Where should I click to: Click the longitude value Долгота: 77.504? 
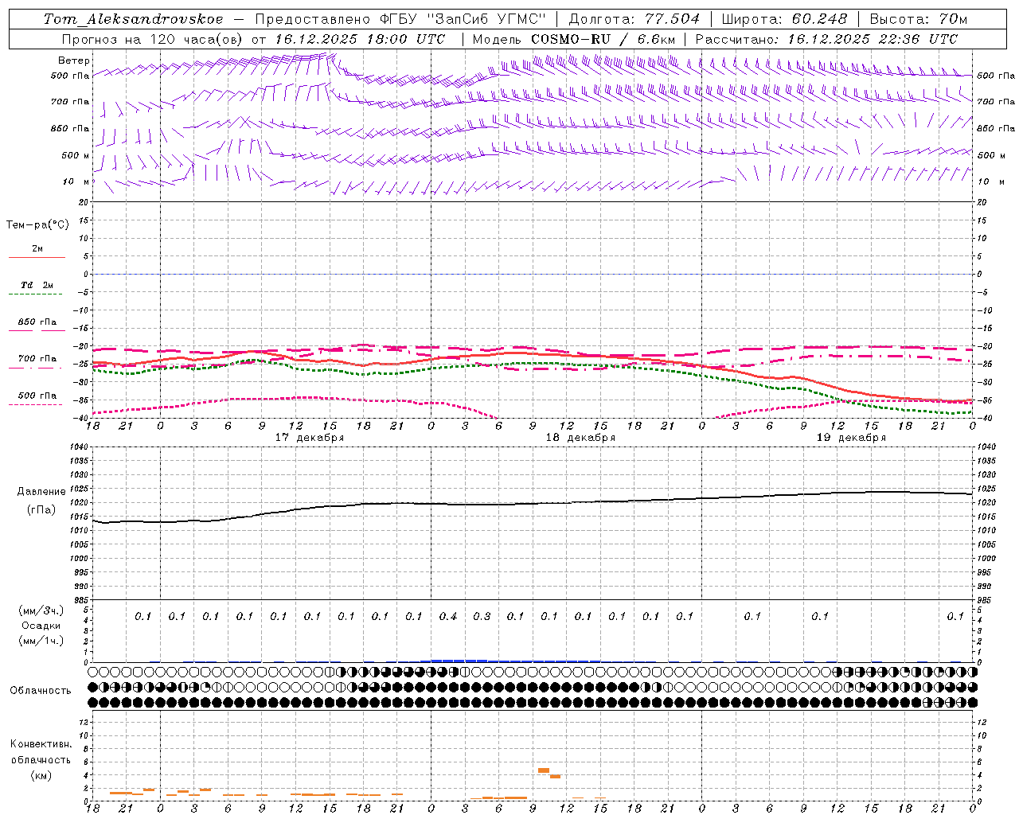point(634,18)
